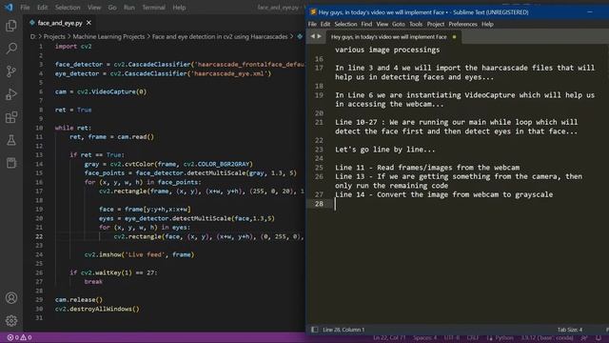Open File menu in VS Code
609x343 pixels.
click(25, 8)
